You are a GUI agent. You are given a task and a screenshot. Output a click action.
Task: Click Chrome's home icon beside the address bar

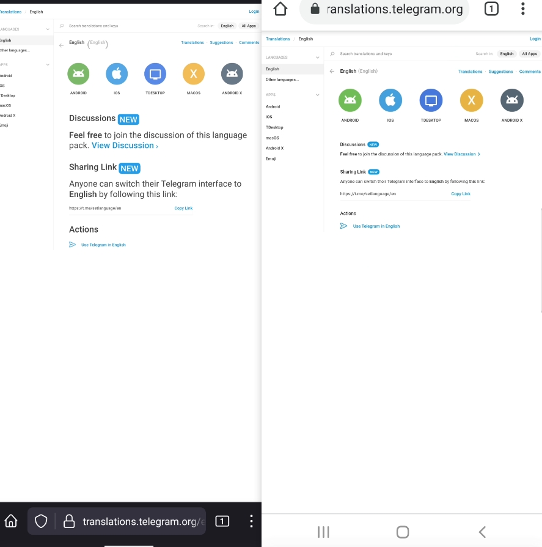(280, 9)
